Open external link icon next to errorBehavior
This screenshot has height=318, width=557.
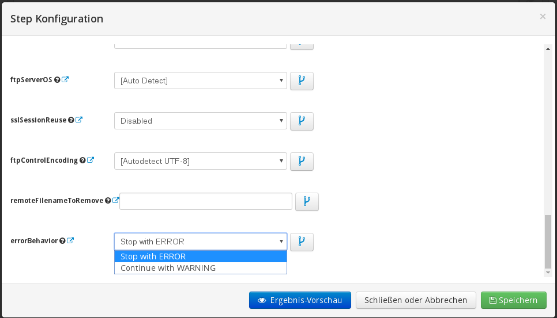[70, 241]
